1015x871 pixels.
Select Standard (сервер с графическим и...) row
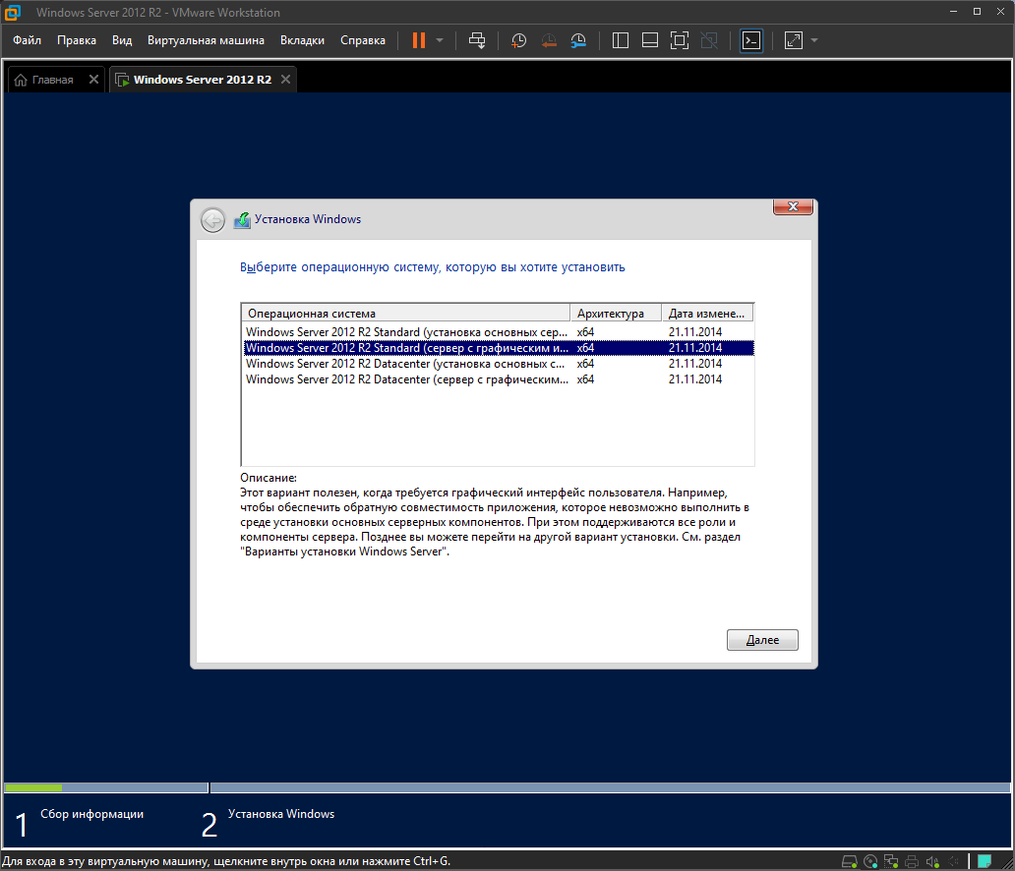pos(499,348)
